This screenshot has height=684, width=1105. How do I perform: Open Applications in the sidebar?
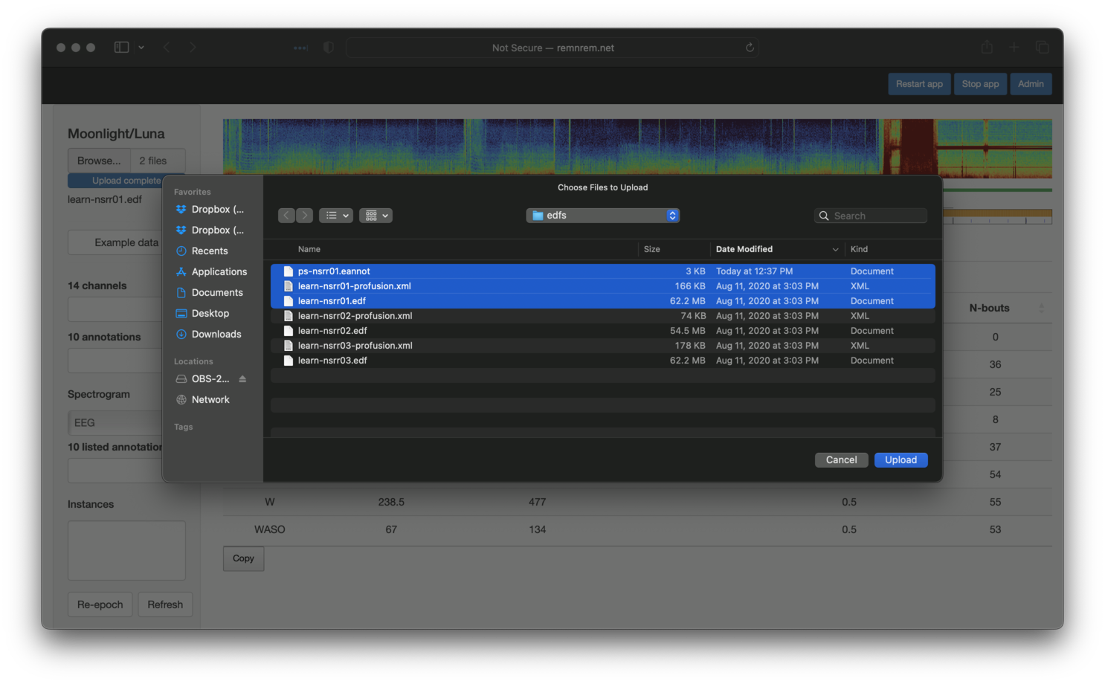[219, 272]
